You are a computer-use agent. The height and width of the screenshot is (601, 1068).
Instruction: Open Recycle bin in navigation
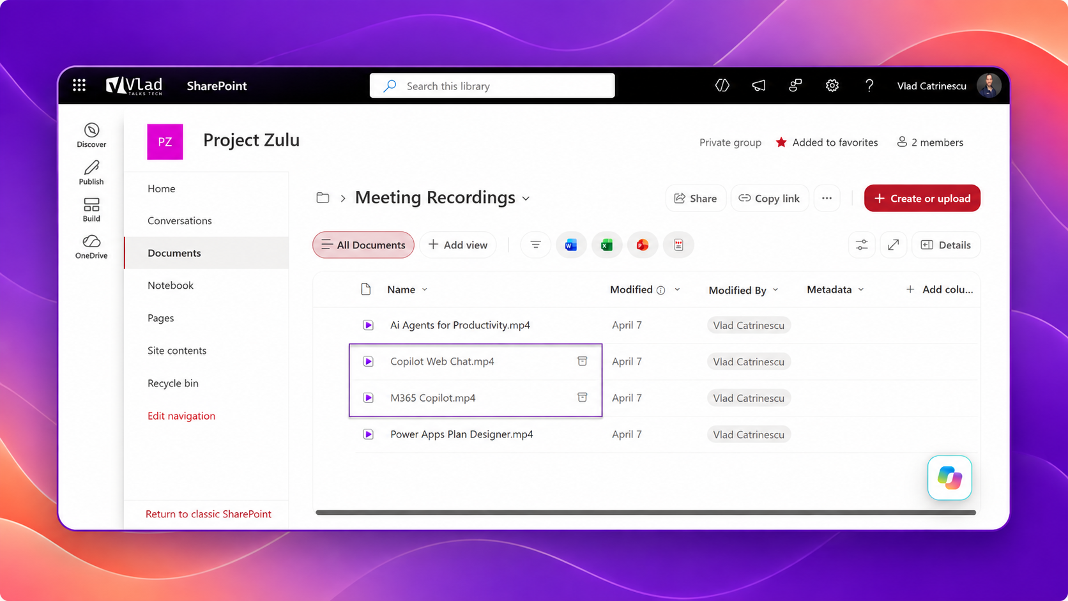(x=173, y=383)
